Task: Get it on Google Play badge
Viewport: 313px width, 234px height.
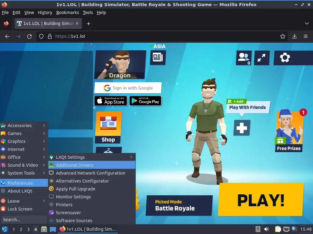Action: (145, 101)
